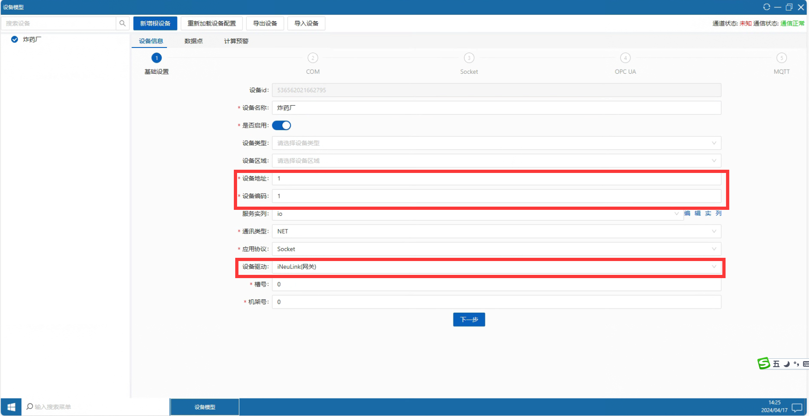
Task: Click the search magnifier icon
Action: pyautogui.click(x=122, y=24)
